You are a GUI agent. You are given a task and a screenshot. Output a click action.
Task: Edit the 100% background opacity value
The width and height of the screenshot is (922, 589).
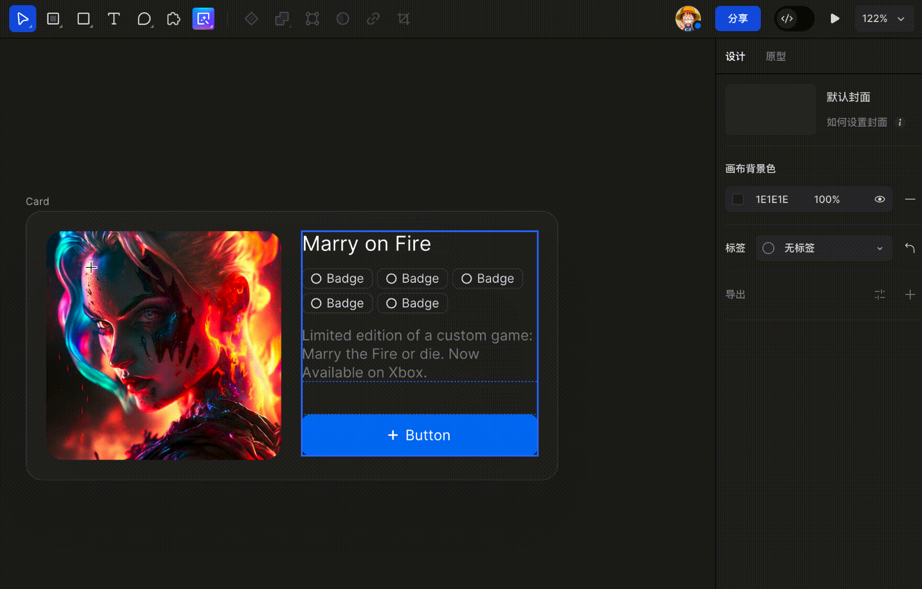[x=827, y=199]
